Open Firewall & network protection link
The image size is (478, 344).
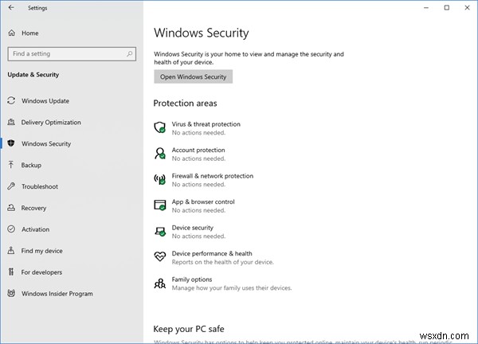click(213, 176)
